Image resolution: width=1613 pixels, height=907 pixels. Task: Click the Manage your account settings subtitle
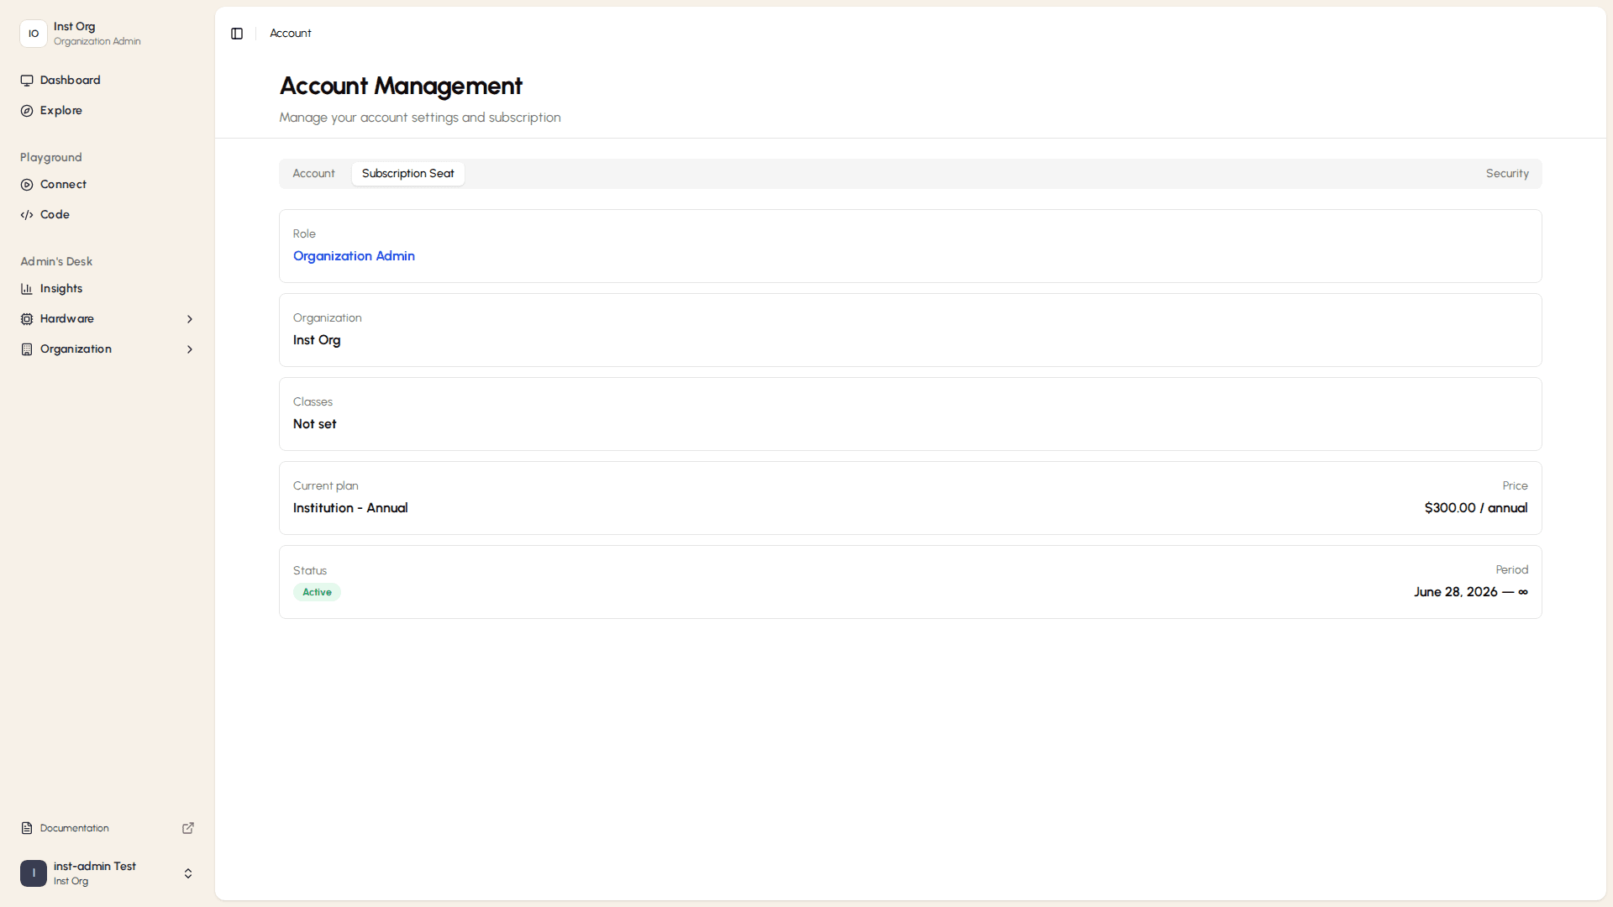coord(420,118)
